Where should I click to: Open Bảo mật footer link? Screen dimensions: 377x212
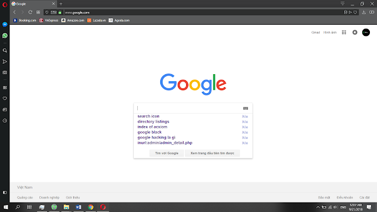pyautogui.click(x=324, y=197)
